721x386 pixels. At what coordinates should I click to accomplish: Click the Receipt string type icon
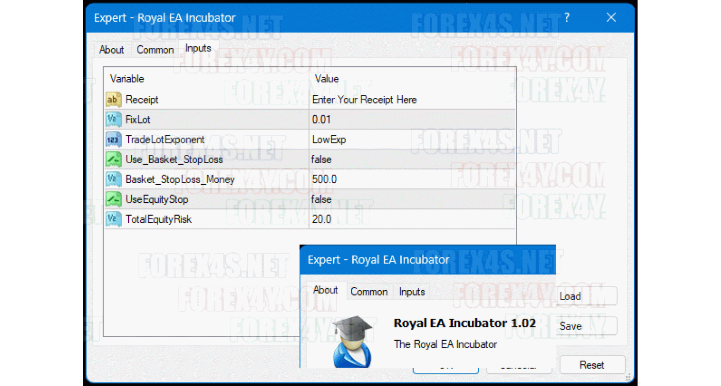click(113, 99)
